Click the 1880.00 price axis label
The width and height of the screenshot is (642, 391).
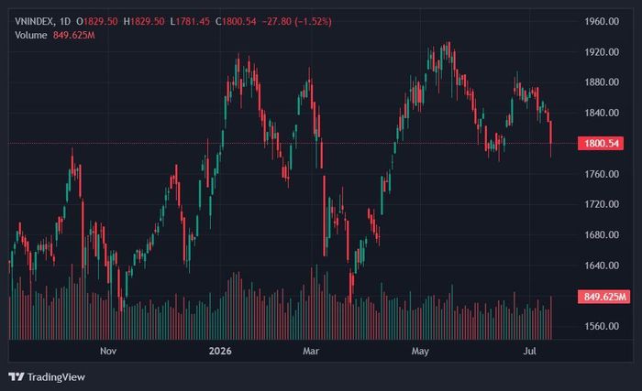pos(602,82)
